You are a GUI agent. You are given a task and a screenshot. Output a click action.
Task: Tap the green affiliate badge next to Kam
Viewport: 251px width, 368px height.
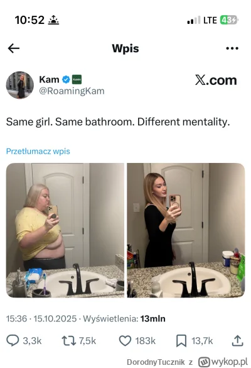click(77, 79)
